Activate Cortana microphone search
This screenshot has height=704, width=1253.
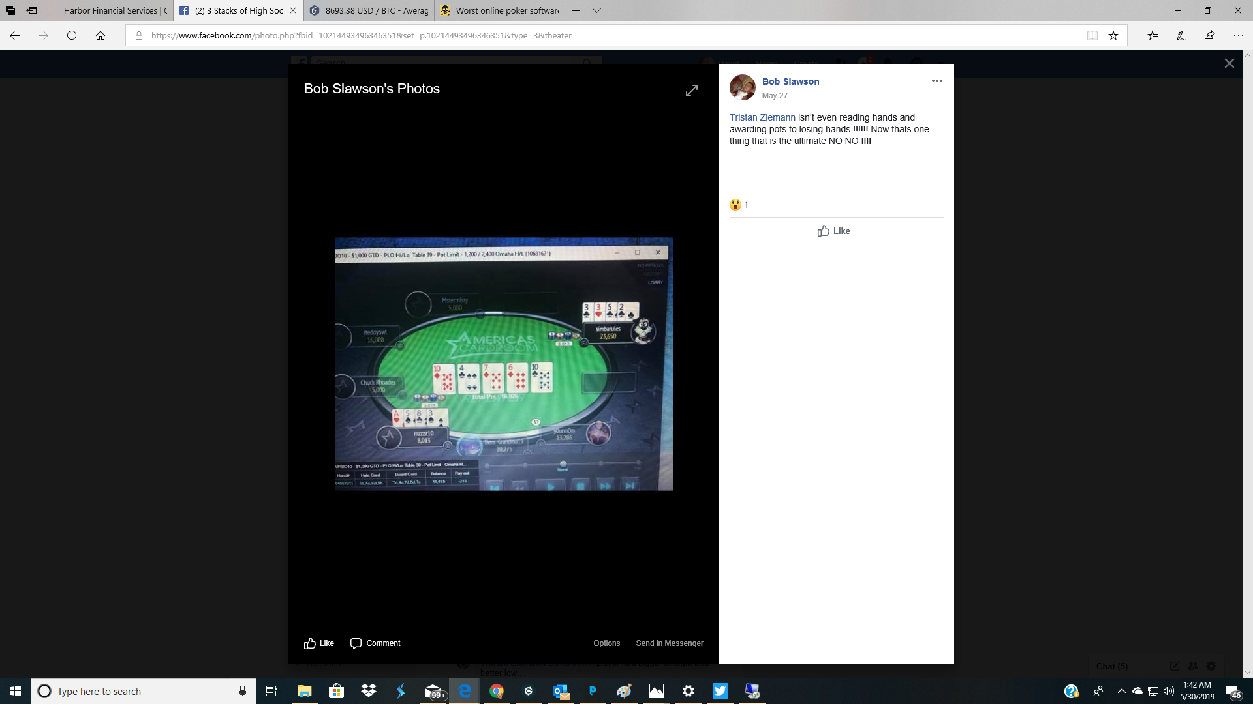(x=242, y=691)
